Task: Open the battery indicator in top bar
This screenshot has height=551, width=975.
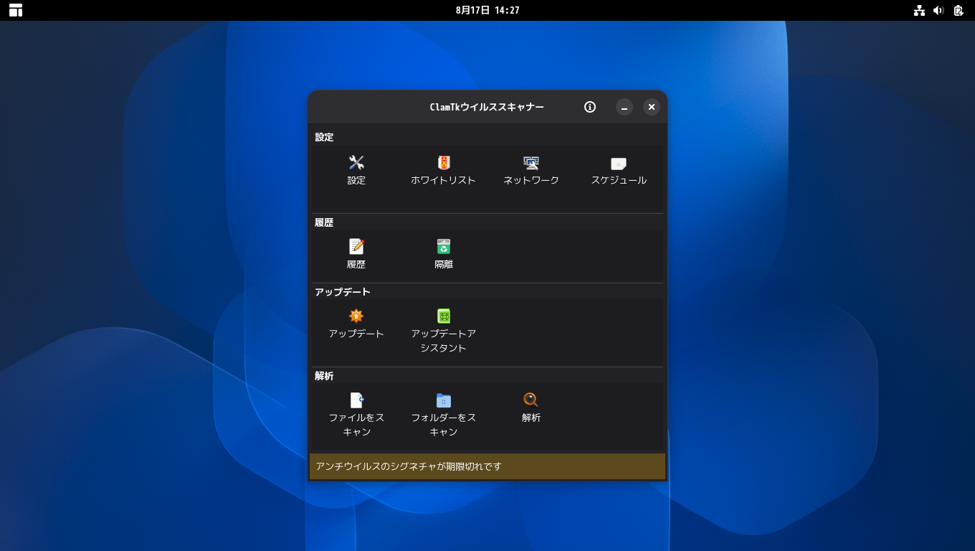Action: click(x=959, y=10)
